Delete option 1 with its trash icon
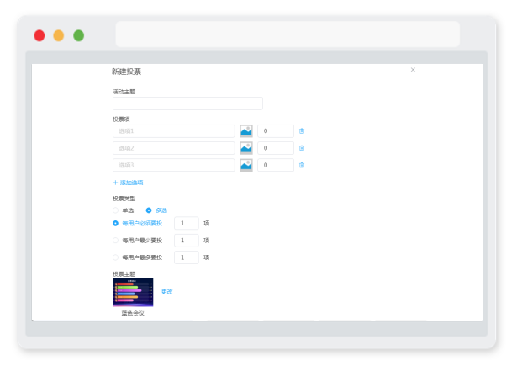517x366 pixels. click(x=302, y=131)
